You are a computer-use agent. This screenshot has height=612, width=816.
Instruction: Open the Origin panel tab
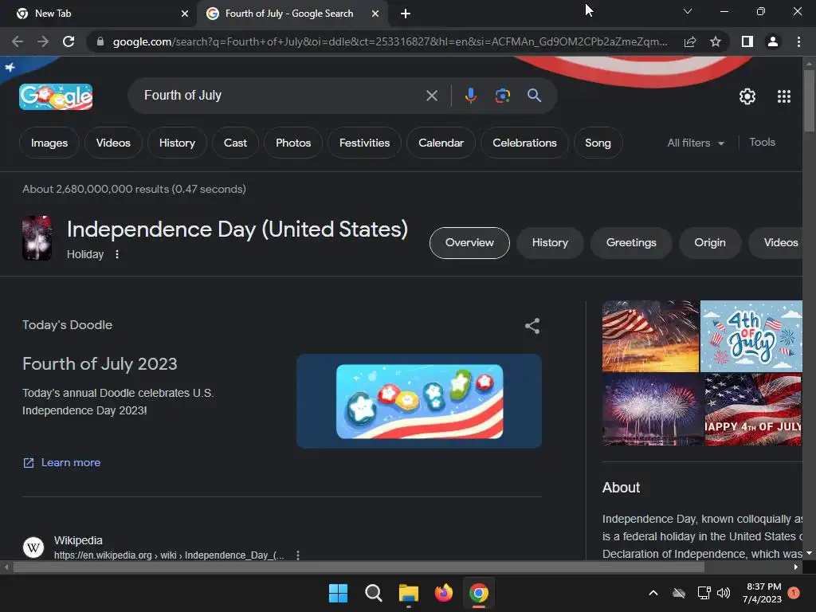710,242
